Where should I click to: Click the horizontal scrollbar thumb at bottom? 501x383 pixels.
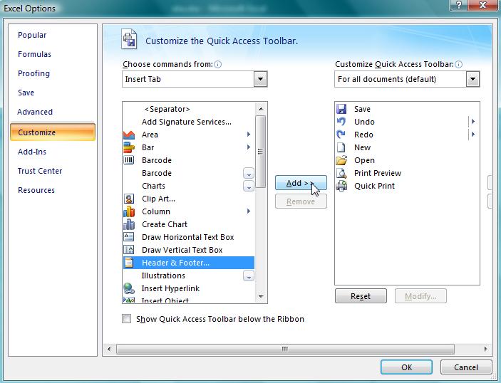pyautogui.click(x=285, y=349)
